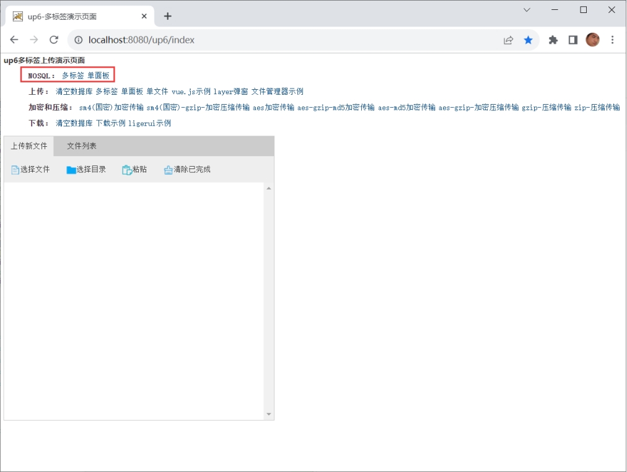627x472 pixels.
Task: Click the 选择文件 file icon button
Action: click(x=30, y=170)
